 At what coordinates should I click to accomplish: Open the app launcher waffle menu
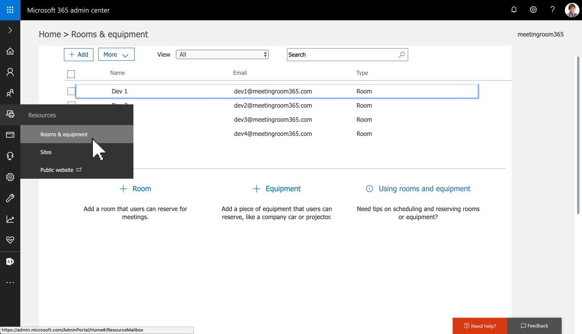(x=10, y=10)
